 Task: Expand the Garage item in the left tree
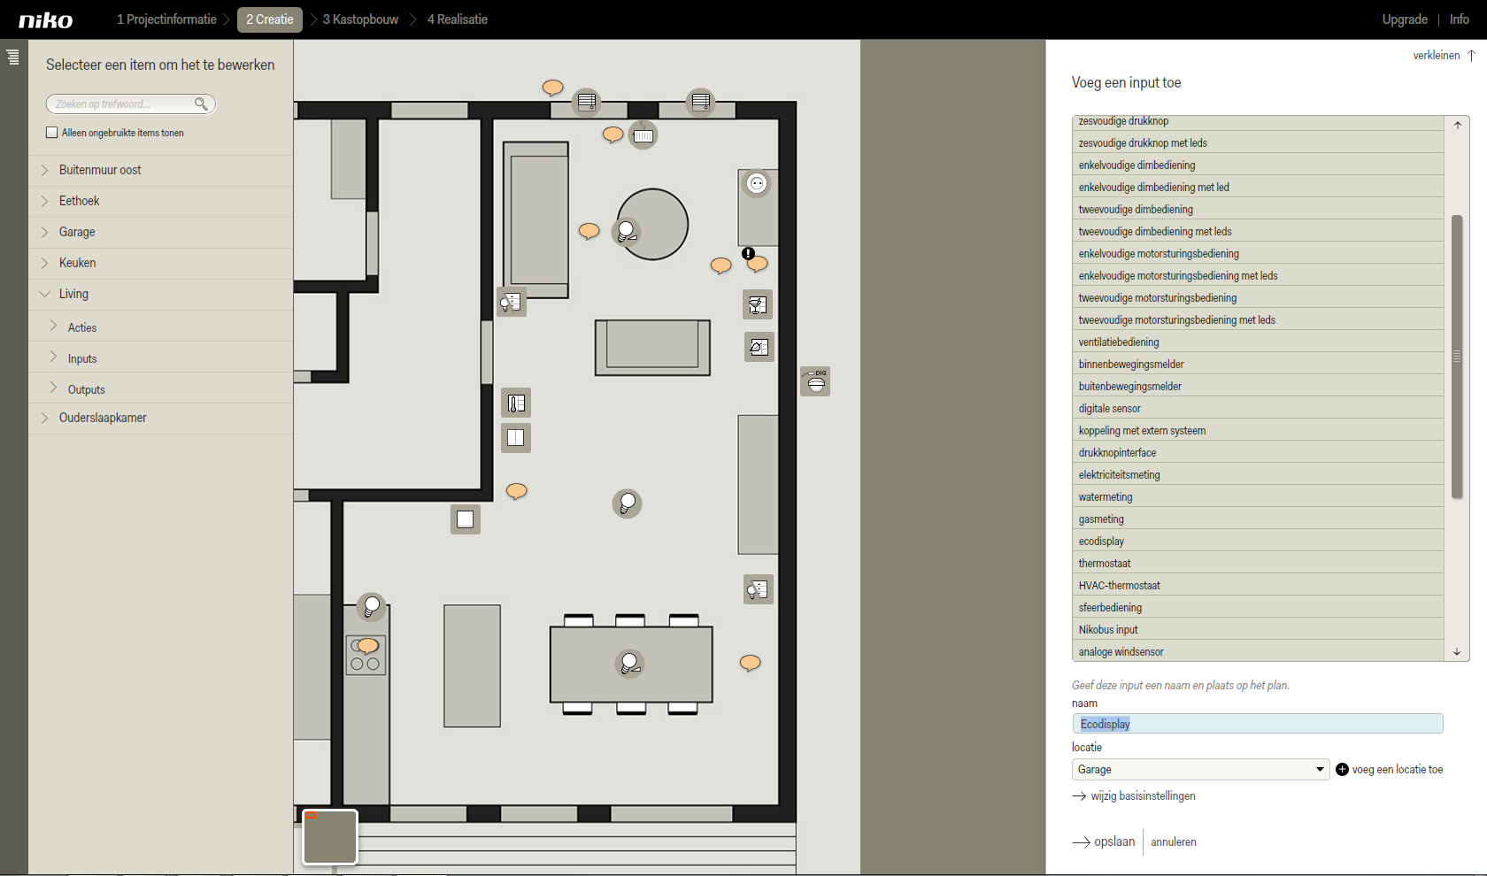(x=44, y=232)
